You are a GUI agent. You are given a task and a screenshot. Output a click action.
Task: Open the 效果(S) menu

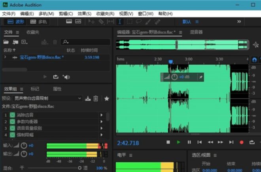pos(85,14)
